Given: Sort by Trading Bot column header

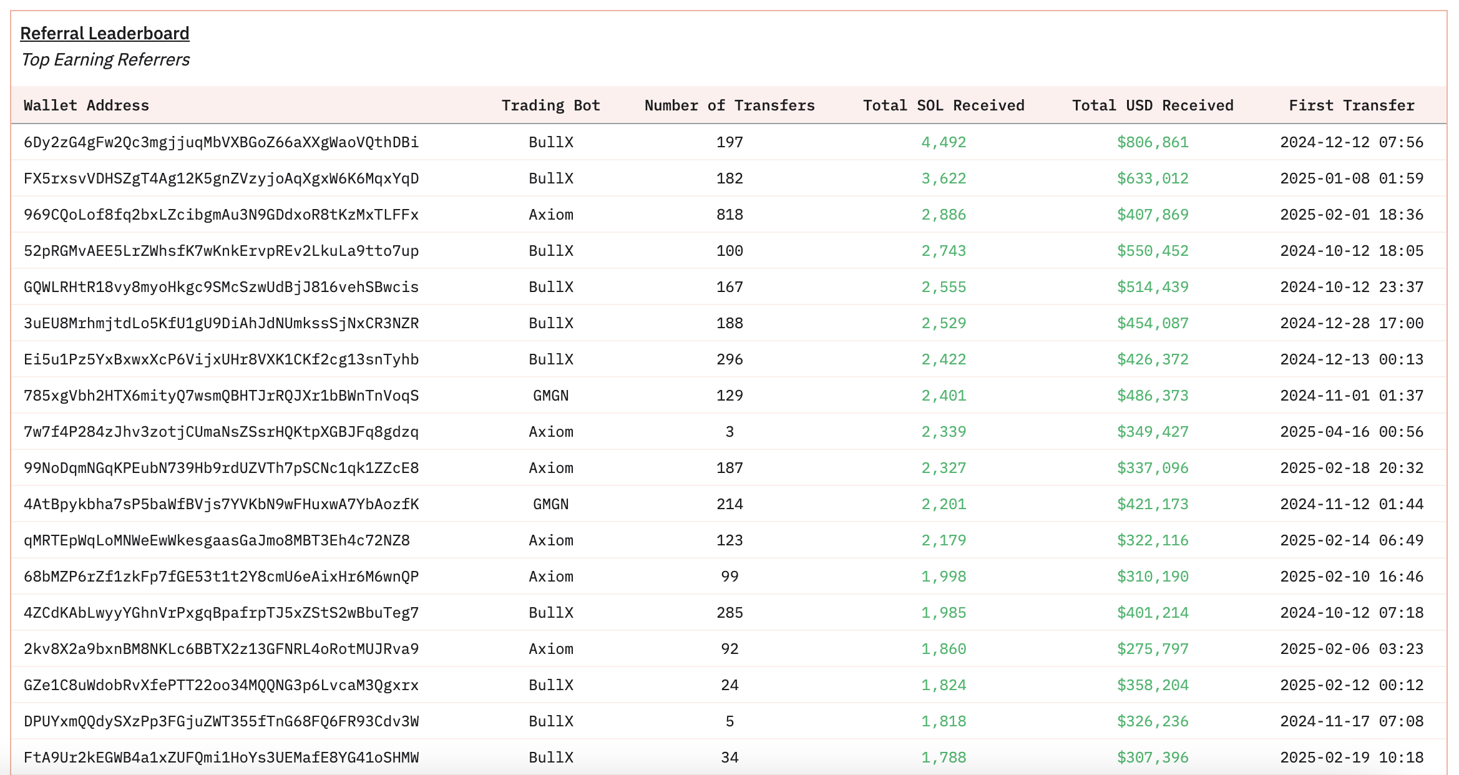Looking at the screenshot, I should coord(550,105).
